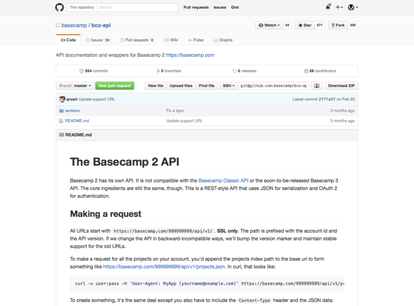
Task: Click the Find file button
Action: click(206, 85)
